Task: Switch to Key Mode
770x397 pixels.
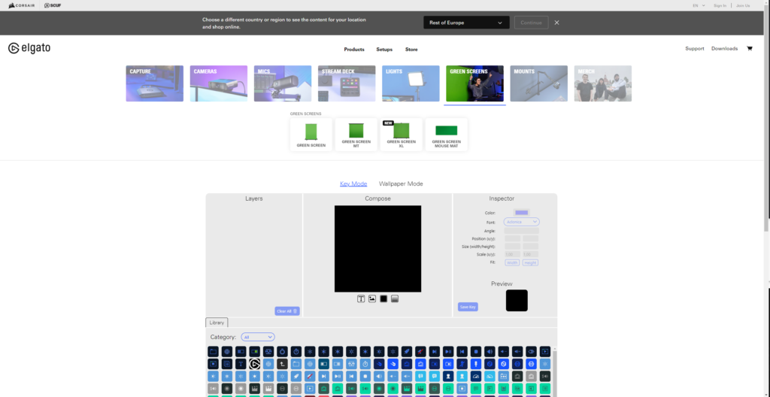Action: coord(353,183)
